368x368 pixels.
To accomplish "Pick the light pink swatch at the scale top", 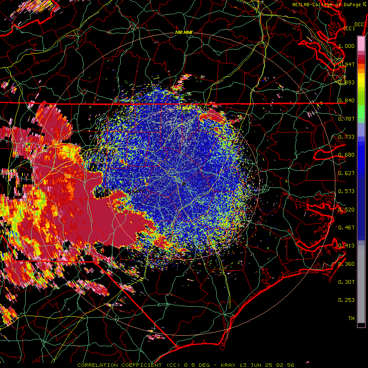I will [361, 43].
